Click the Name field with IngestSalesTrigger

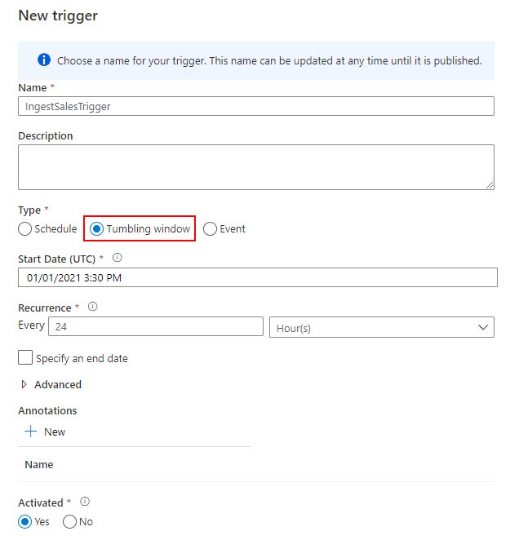point(256,106)
